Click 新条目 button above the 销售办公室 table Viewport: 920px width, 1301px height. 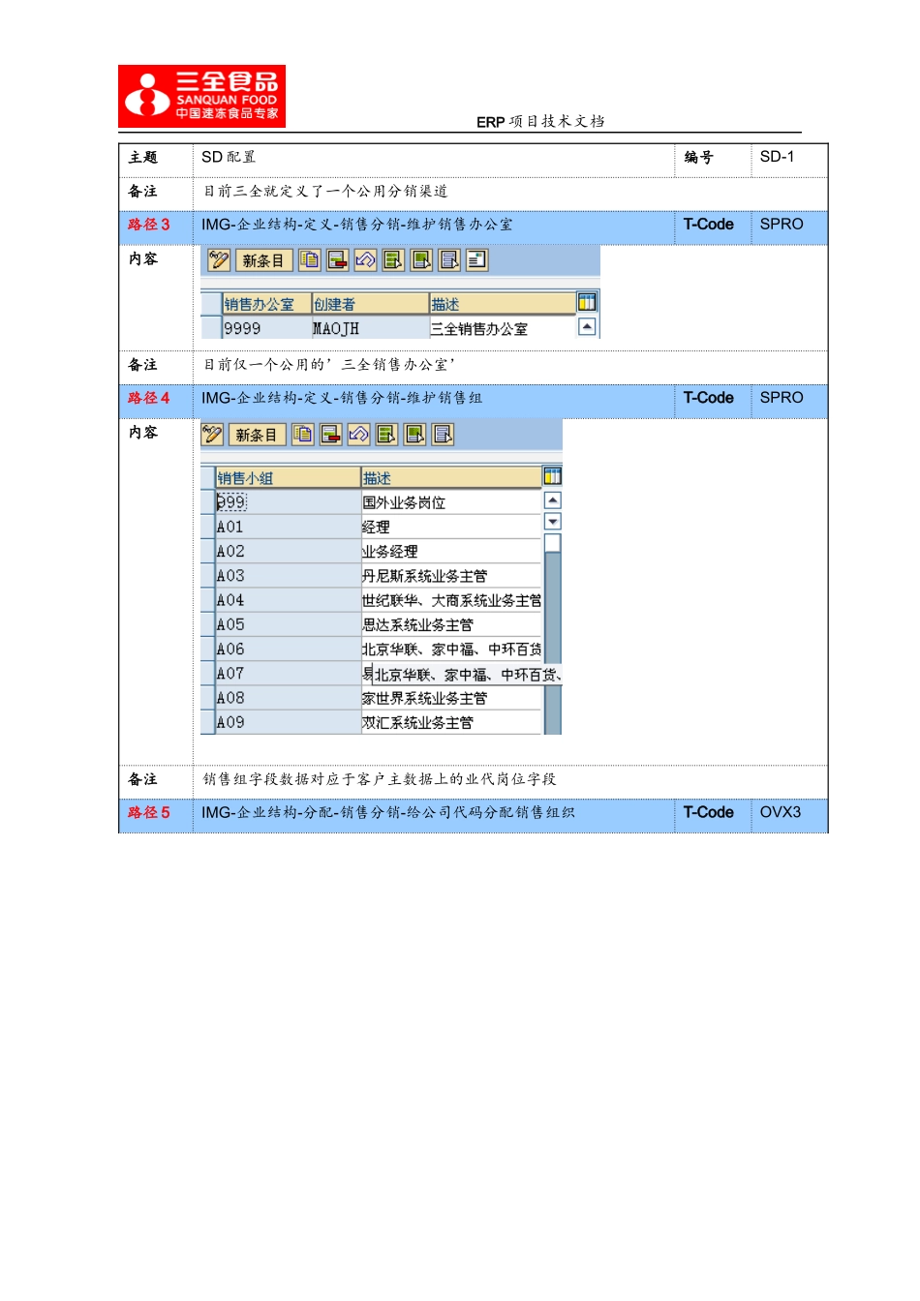263,260
